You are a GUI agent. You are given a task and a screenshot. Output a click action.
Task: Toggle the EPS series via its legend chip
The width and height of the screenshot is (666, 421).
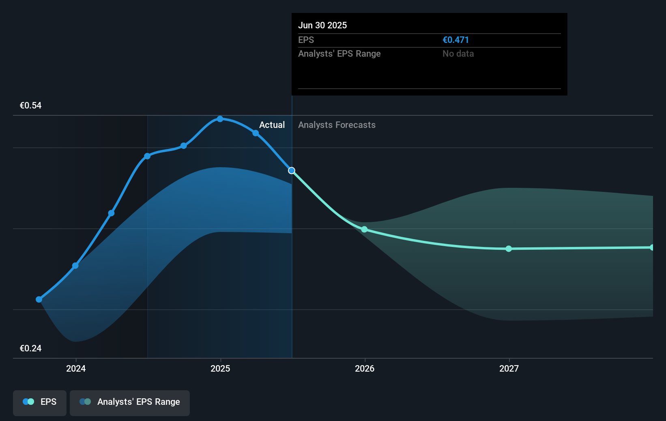39,403
